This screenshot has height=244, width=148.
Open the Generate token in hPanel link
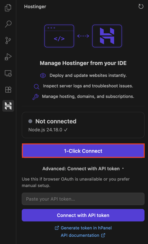click(83, 228)
